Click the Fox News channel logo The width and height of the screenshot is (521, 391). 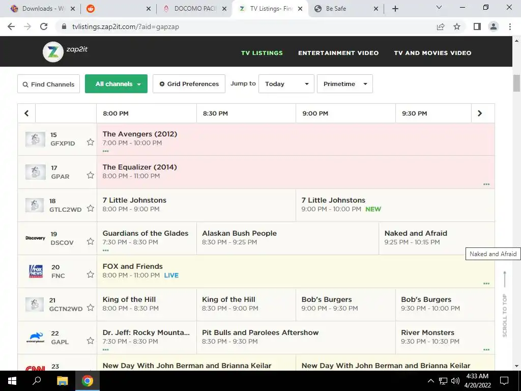pyautogui.click(x=36, y=271)
